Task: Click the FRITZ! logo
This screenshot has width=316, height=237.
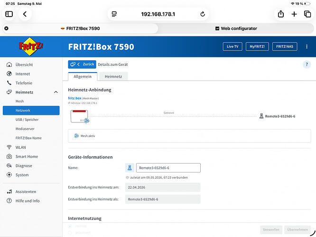Action: tap(31, 46)
